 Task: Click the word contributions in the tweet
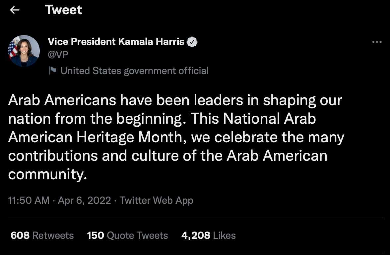pos(53,156)
